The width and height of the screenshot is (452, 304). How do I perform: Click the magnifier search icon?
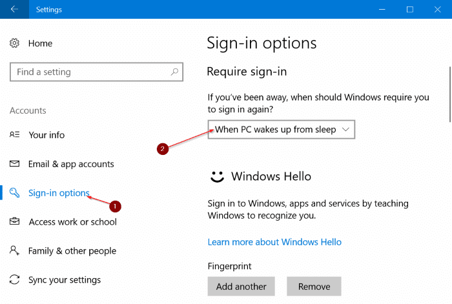pyautogui.click(x=174, y=72)
